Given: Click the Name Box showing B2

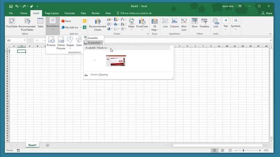Looking at the screenshot, I should pyautogui.click(x=14, y=41).
